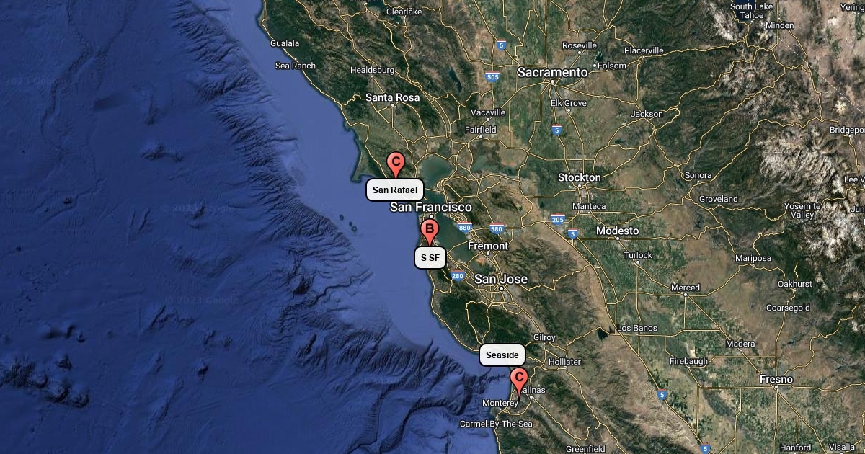This screenshot has height=454, width=865.
Task: Click the Sacramento city label
Action: (553, 73)
